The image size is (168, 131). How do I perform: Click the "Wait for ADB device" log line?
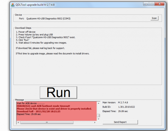pyautogui.click(x=30, y=103)
